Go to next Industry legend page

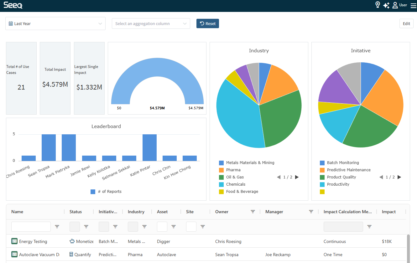click(x=297, y=177)
